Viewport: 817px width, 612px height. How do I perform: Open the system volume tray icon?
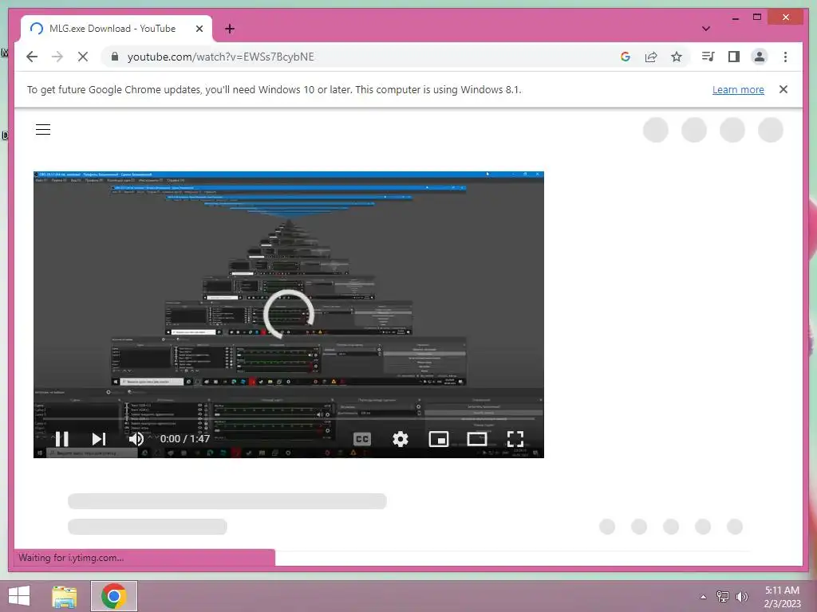pyautogui.click(x=742, y=596)
